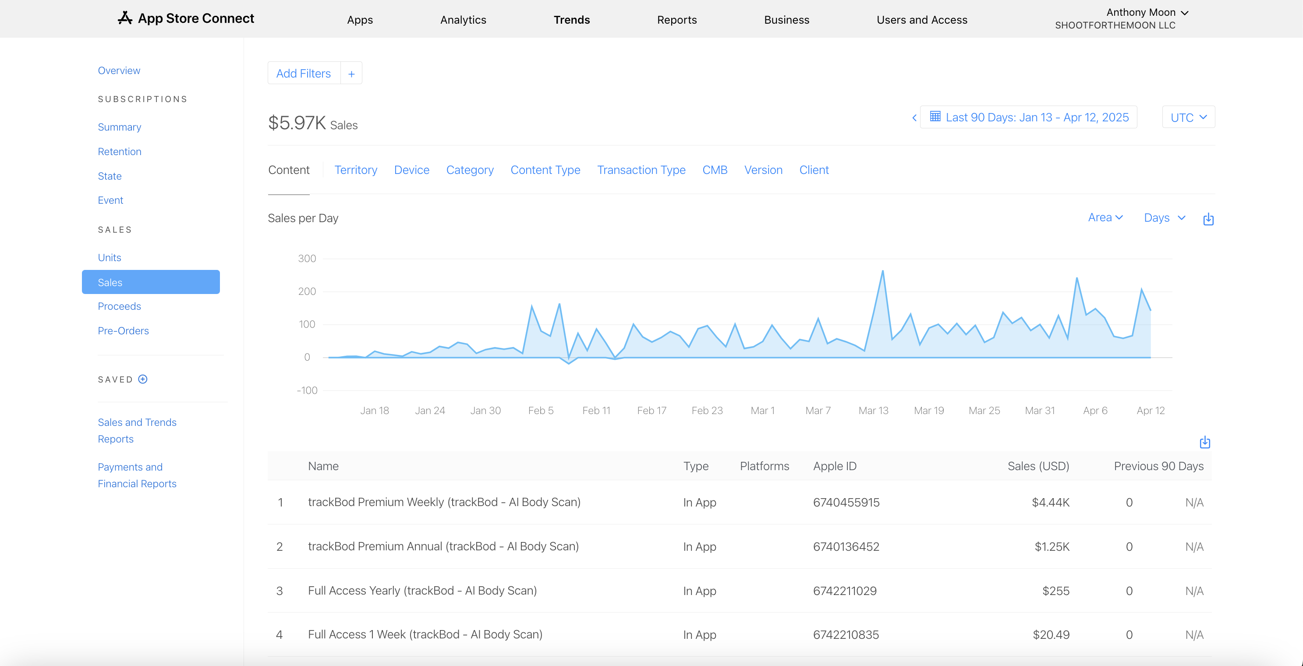Switch to the Content Type tab

545,170
